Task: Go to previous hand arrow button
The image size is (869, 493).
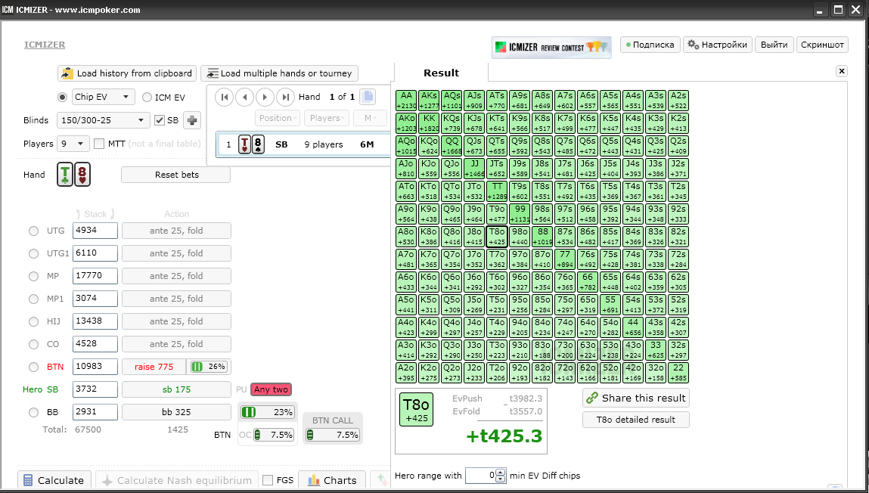Action: 244,97
